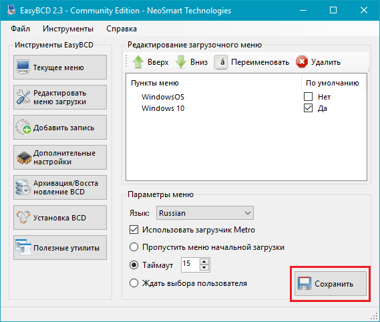The width and height of the screenshot is (380, 322).
Task: Move entry up with green Вверх arrow
Action: 150,62
